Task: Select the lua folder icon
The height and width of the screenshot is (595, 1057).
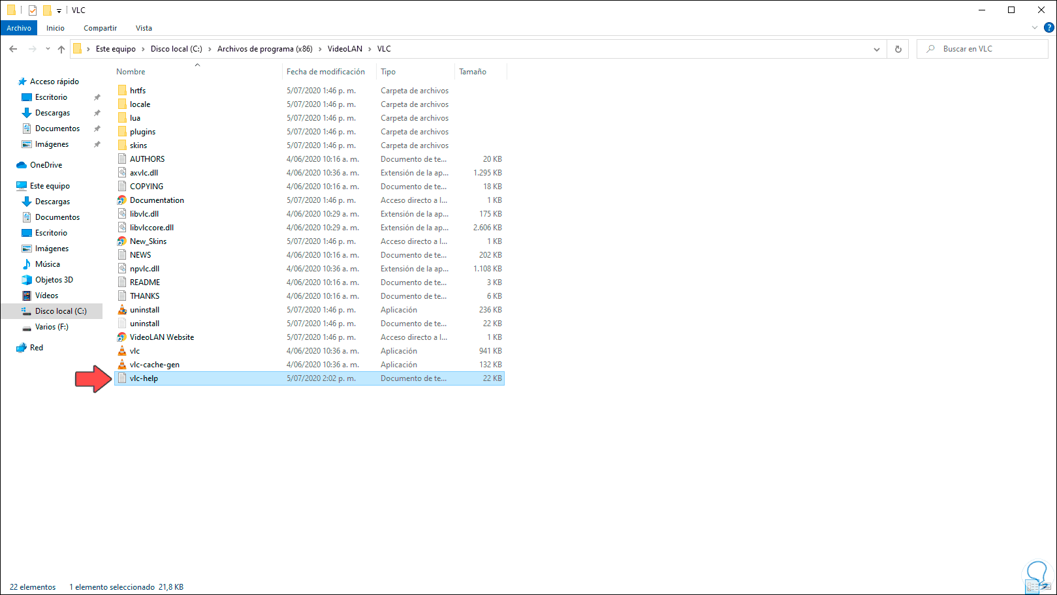Action: click(122, 118)
